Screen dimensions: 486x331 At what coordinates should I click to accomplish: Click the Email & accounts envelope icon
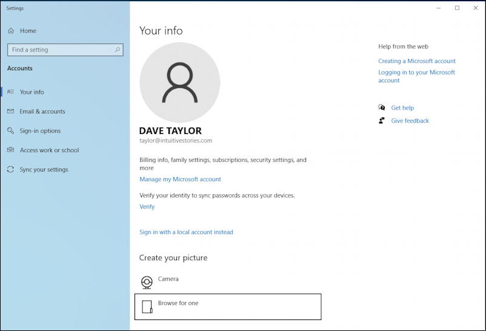(11, 112)
